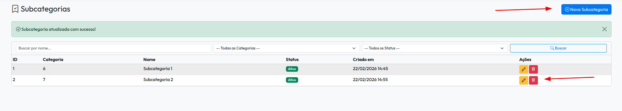Screen dimensions: 622x111
Task: Delete Subcategoria 1 with trash icon
Action: coord(533,69)
